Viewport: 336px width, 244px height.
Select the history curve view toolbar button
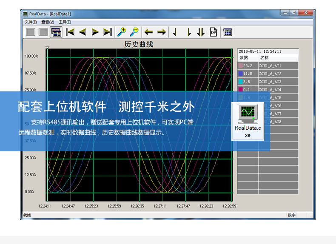point(56,32)
